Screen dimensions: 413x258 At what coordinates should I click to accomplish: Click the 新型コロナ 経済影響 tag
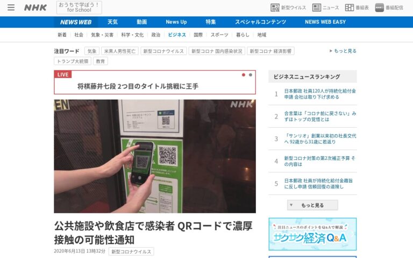270,51
